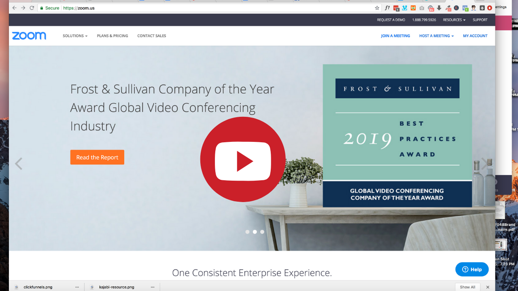Open the Vimeo extension icon
Viewport: 518px width, 291px height.
pos(405,8)
